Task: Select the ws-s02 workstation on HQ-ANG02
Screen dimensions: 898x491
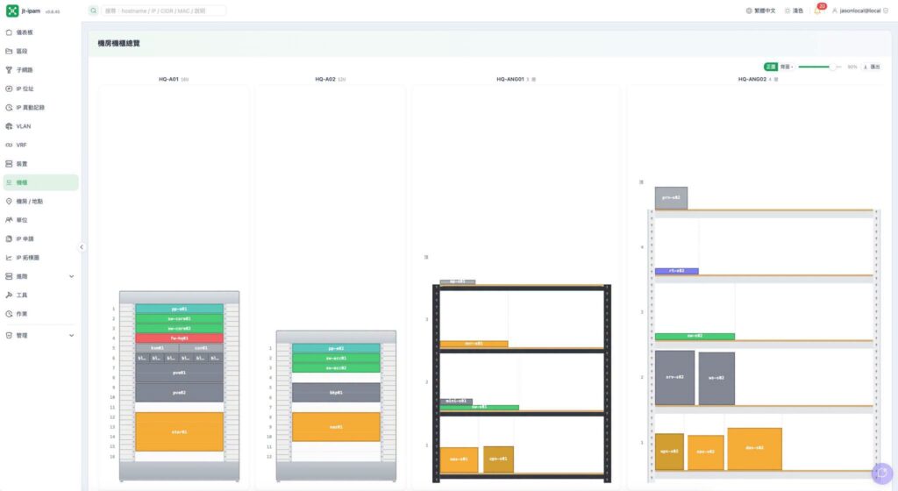Action: (x=716, y=378)
